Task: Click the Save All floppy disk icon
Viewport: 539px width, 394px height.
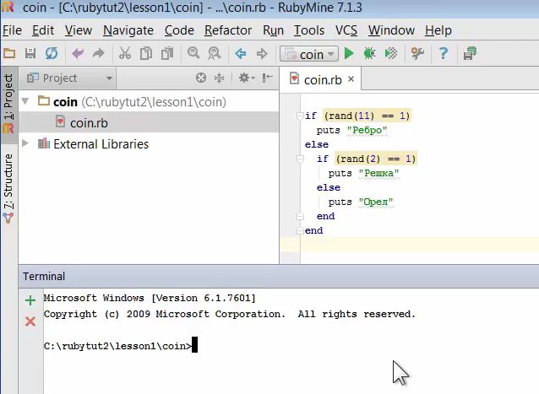Action: click(30, 53)
